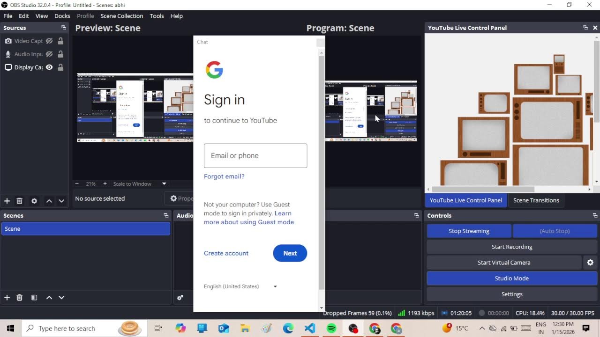Float the YouTube Live Control Panel dock
Image resolution: width=600 pixels, height=337 pixels.
[585, 28]
